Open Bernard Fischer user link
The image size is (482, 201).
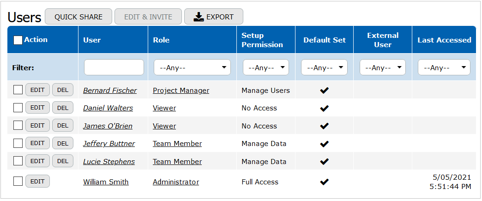(x=110, y=91)
